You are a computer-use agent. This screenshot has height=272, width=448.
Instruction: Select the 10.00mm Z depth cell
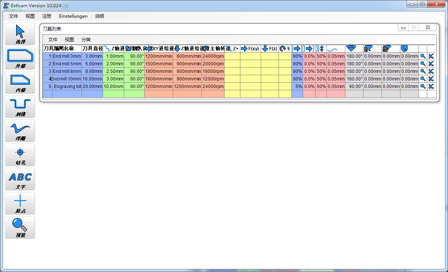tap(114, 87)
